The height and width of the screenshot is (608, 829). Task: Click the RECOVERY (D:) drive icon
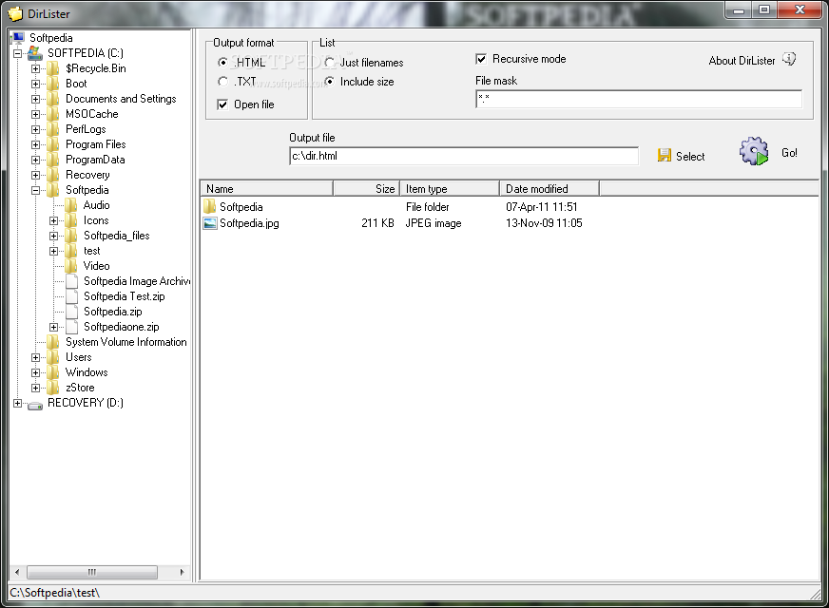35,404
